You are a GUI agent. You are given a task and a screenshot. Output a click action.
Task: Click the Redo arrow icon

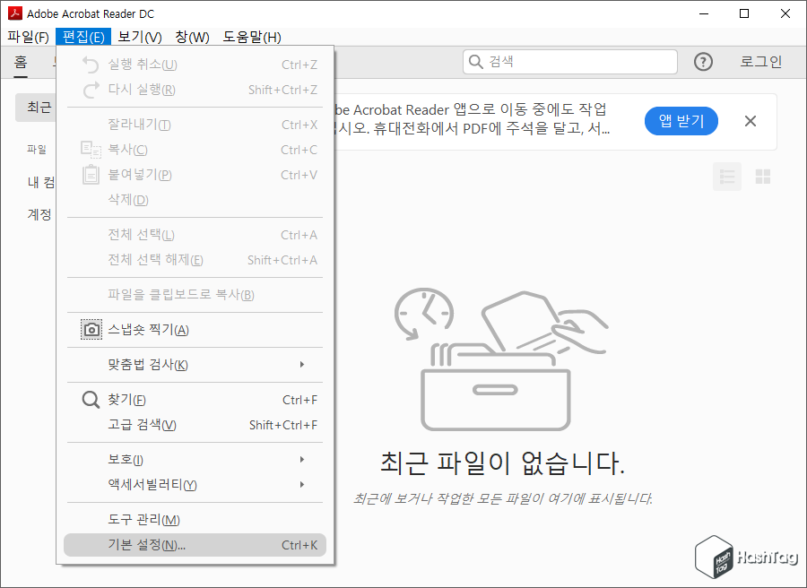pos(91,89)
